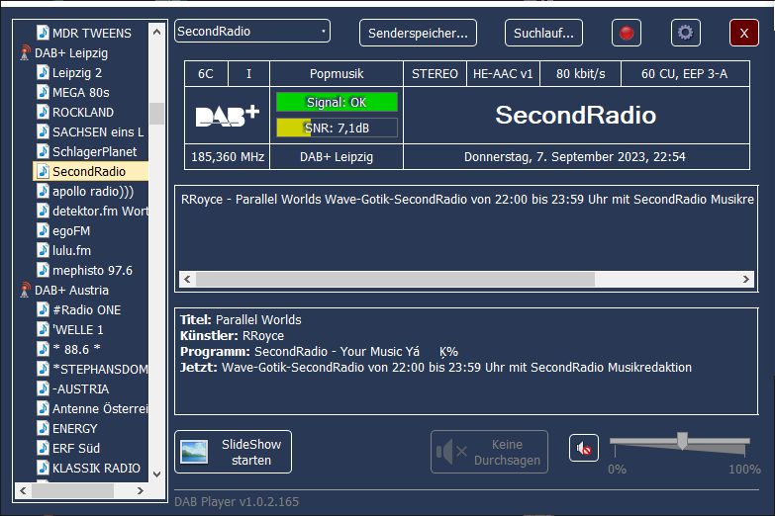Click the DAB+ Leipzig antenna icon
The width and height of the screenshot is (775, 516).
click(25, 53)
